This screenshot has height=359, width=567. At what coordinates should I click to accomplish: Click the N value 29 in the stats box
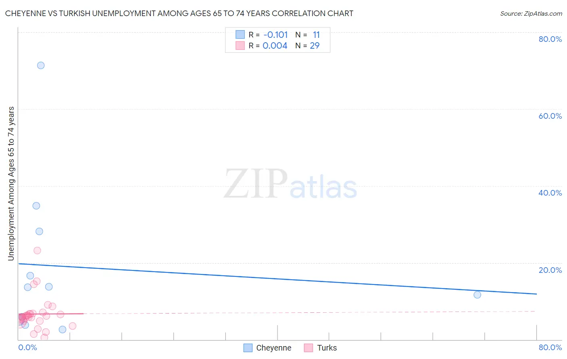tap(315, 45)
